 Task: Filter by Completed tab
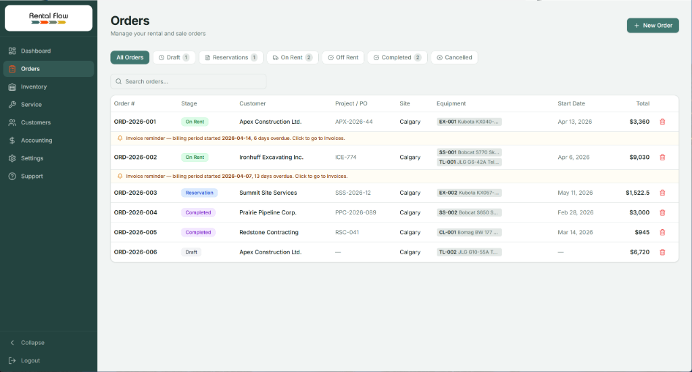397,57
